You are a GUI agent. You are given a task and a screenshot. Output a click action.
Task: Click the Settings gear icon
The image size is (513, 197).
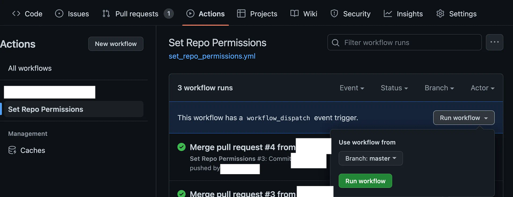[440, 14]
